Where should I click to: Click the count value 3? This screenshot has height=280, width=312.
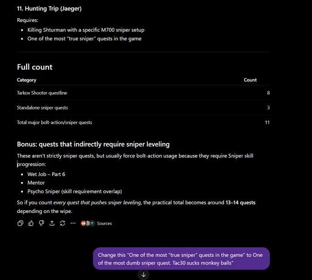268,108
